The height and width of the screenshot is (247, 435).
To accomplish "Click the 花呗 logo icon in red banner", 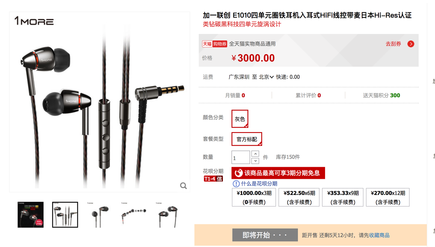I will 239,173.
